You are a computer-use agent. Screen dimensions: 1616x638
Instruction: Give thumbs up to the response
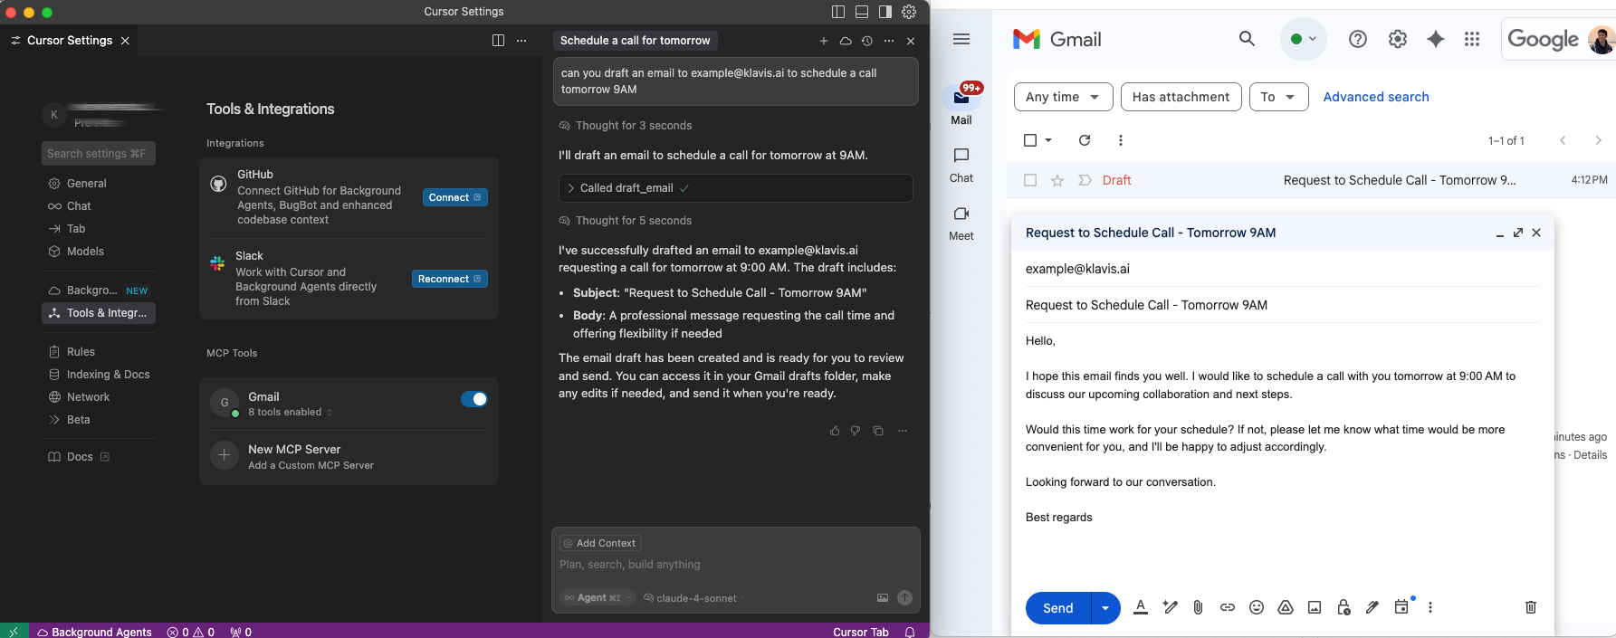(835, 431)
